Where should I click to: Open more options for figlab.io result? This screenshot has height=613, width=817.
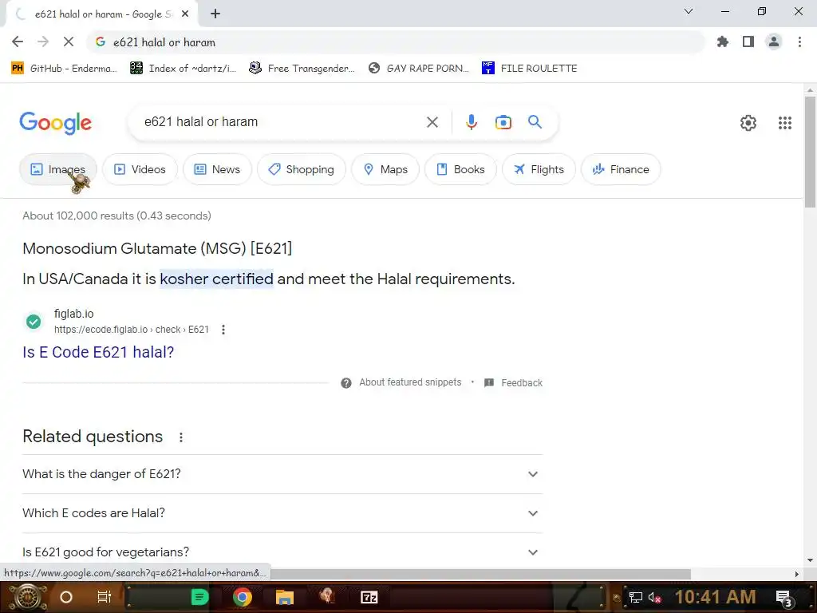point(223,330)
